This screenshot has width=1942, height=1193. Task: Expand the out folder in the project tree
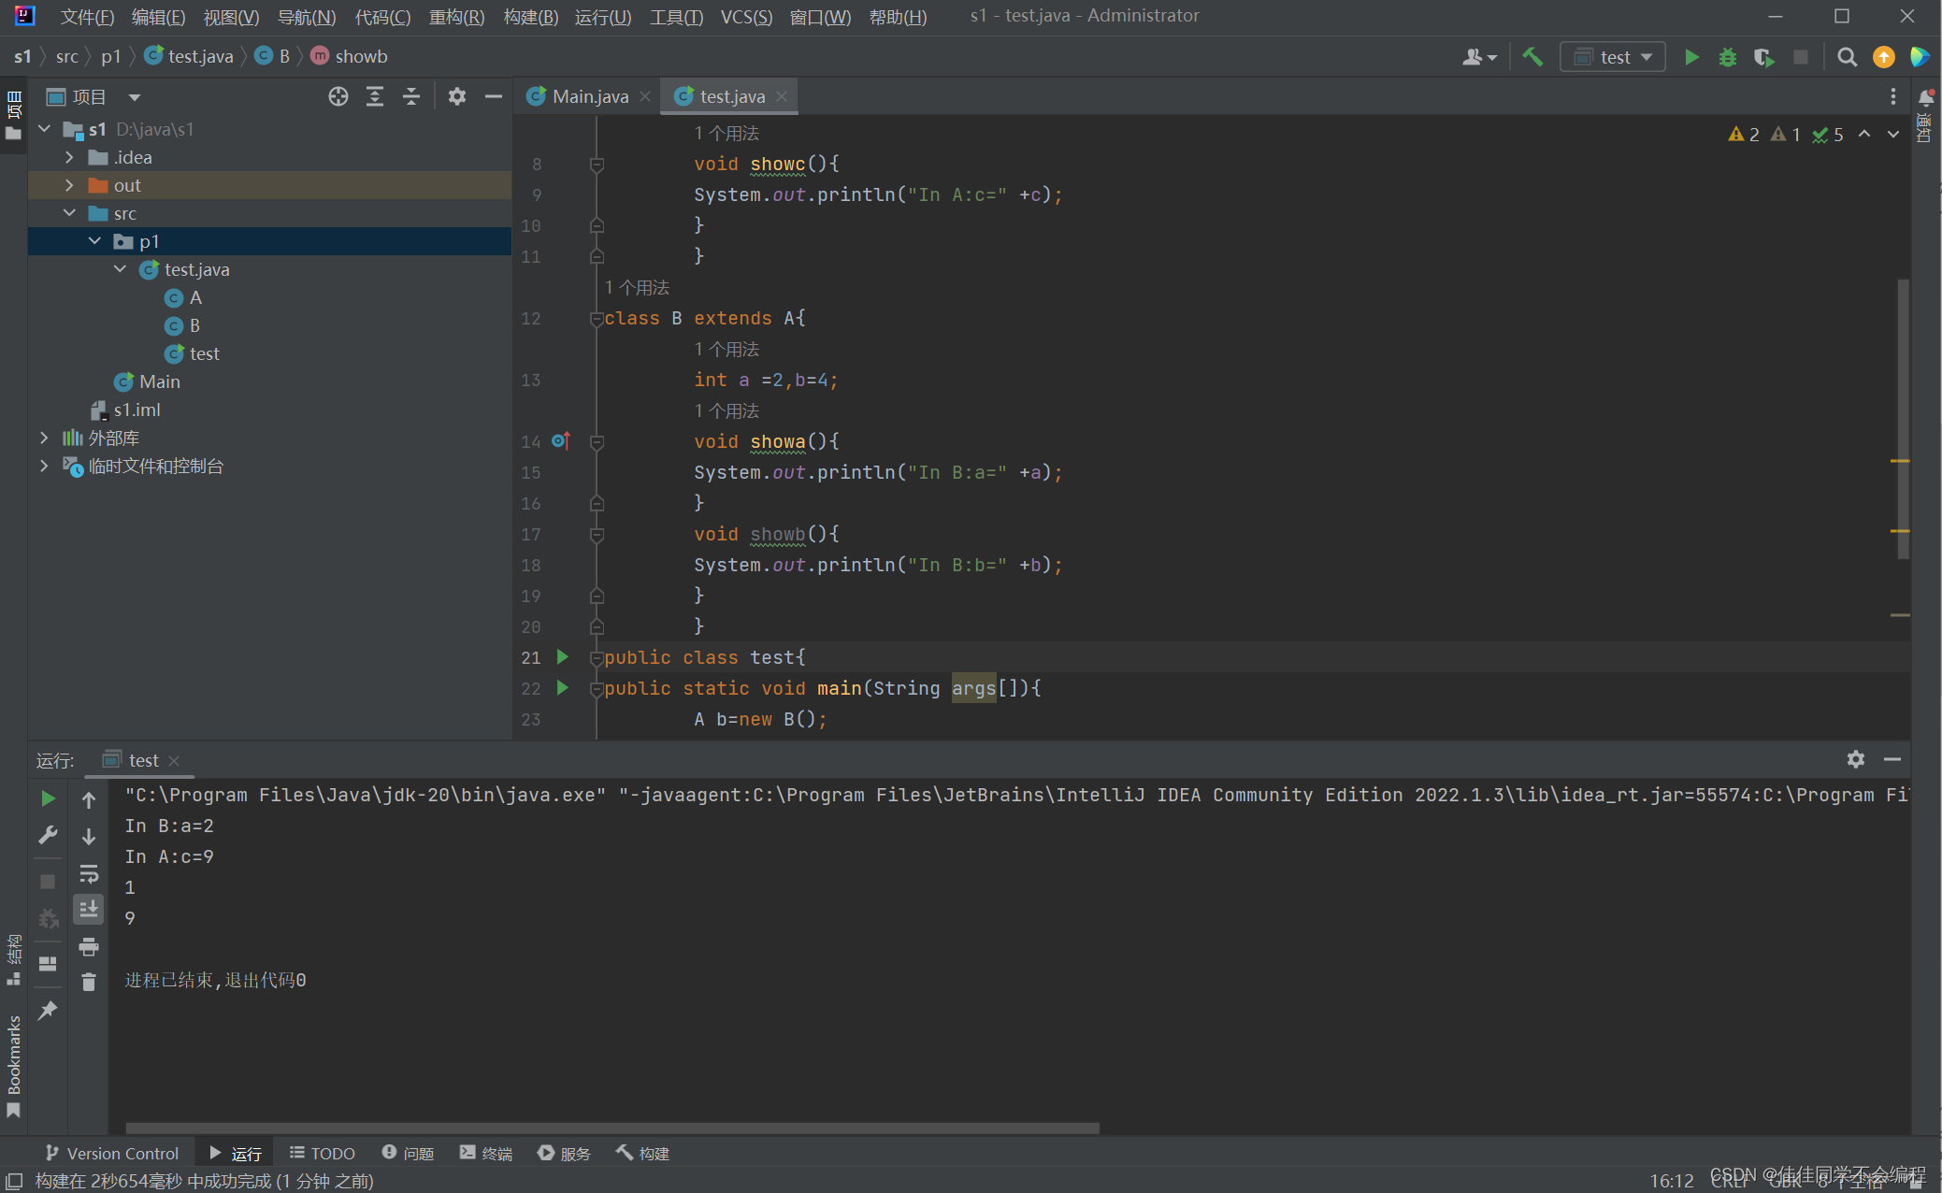click(x=69, y=185)
